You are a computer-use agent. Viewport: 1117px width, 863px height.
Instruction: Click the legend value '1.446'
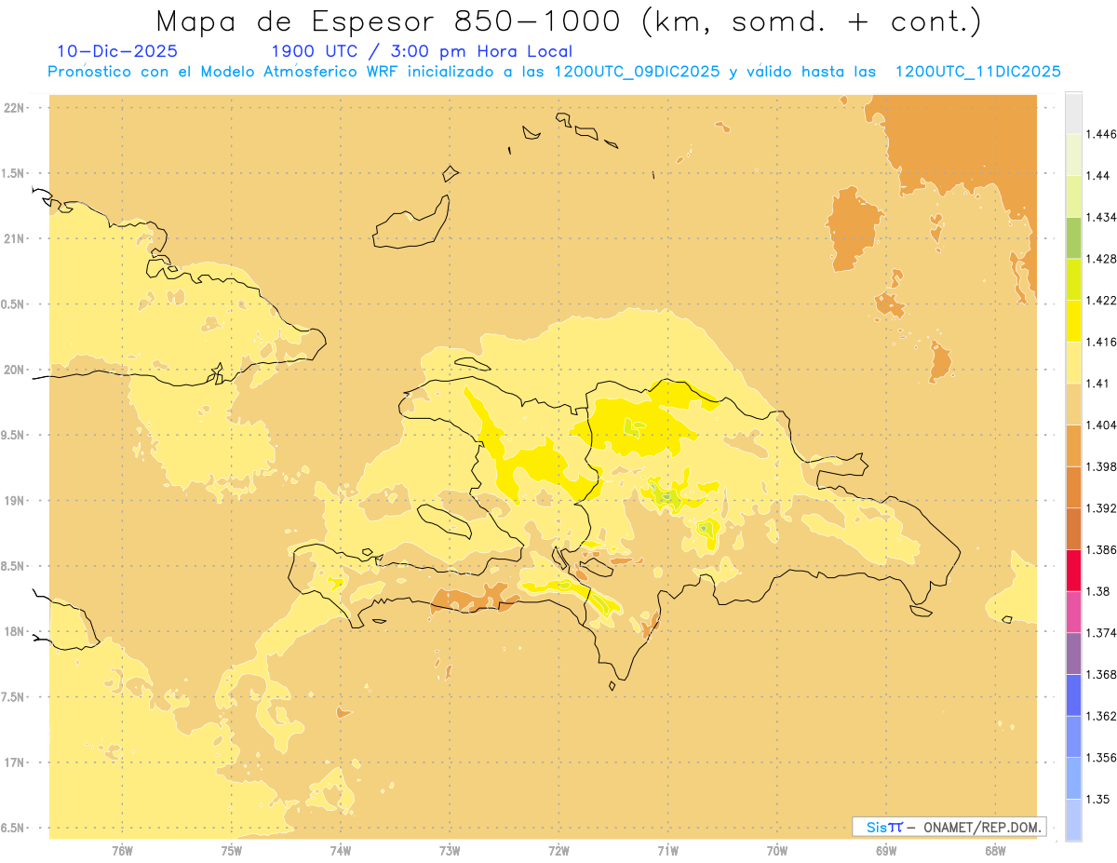tap(1101, 134)
